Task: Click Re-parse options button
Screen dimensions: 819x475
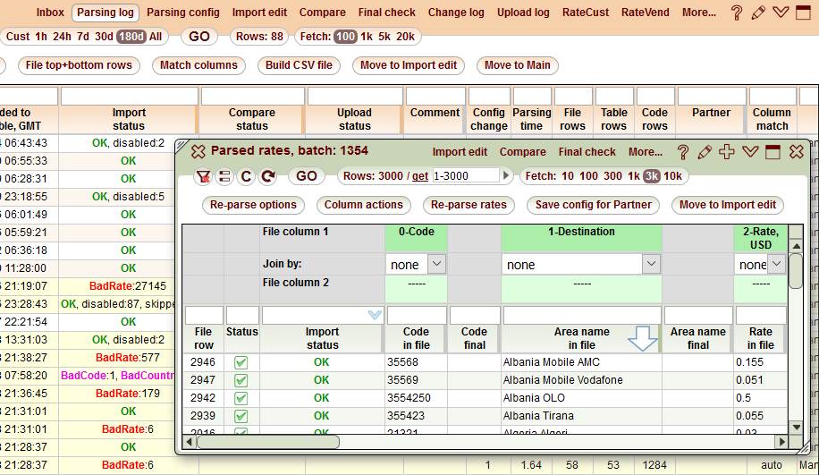Action: pos(253,205)
